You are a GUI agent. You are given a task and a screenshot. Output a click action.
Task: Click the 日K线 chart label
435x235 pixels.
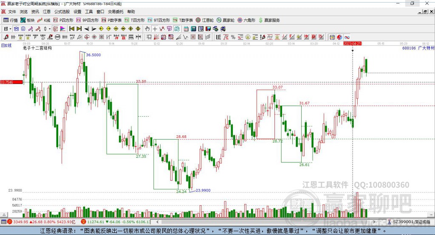click(x=6, y=45)
